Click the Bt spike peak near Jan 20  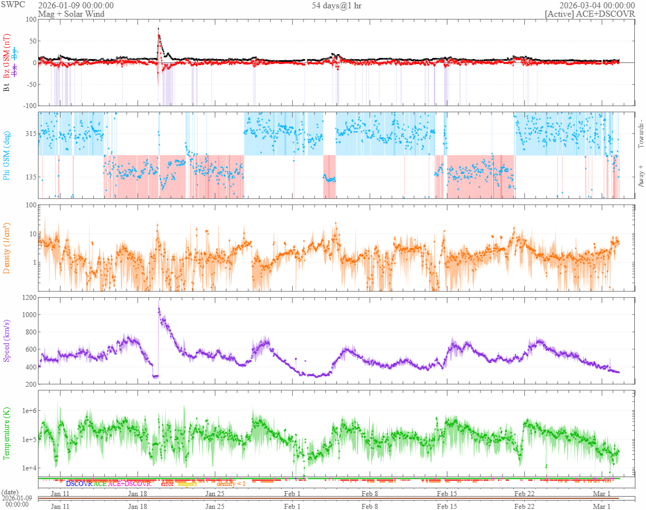158,28
